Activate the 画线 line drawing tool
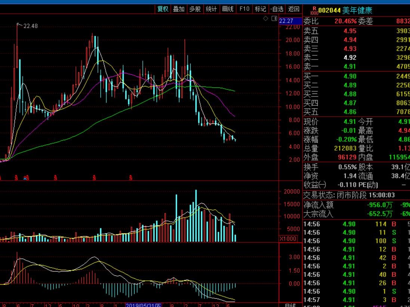This screenshot has height=307, width=410. [228, 9]
